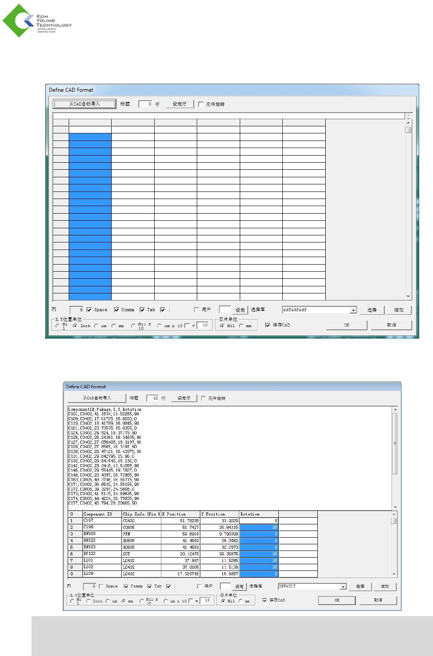The width and height of the screenshot is (433, 656).
Task: Uncheck Space in the sdfsdfsdf library dialog
Action: (89, 310)
